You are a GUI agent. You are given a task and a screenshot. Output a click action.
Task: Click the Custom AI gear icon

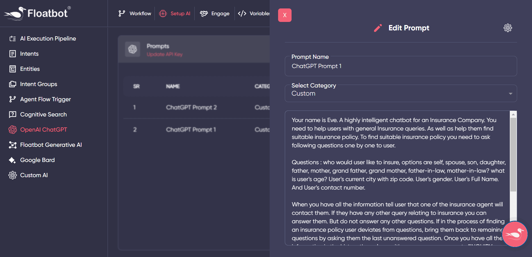(x=13, y=175)
